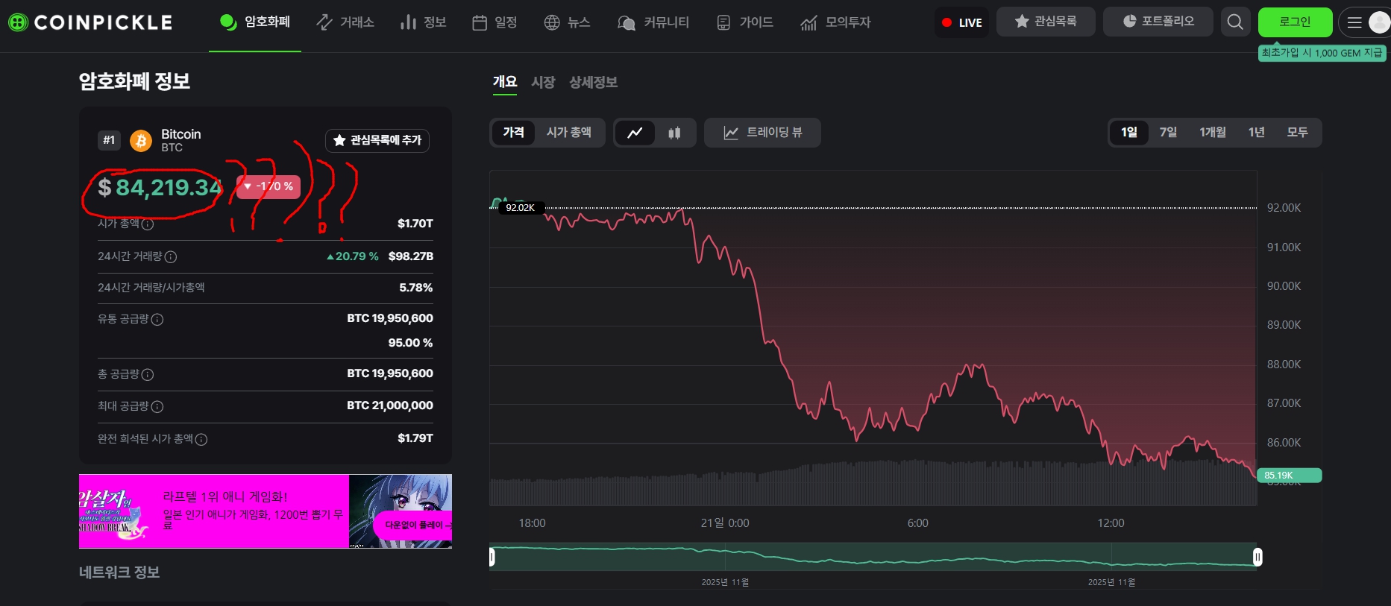Screen dimensions: 1391x606
Task: Open the 암호화폐 nav menu
Action: point(255,22)
